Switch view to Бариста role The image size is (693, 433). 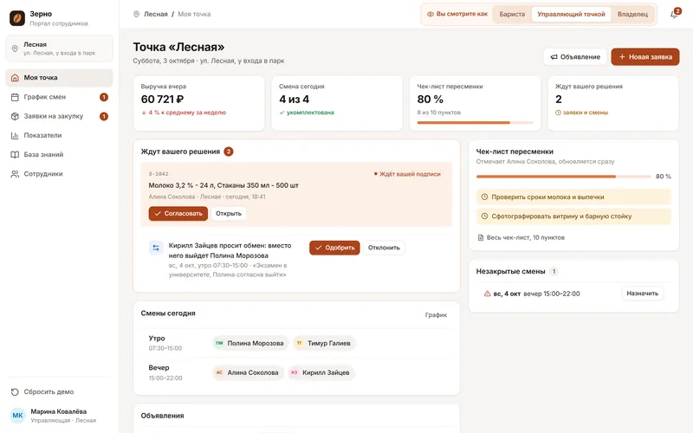(512, 14)
